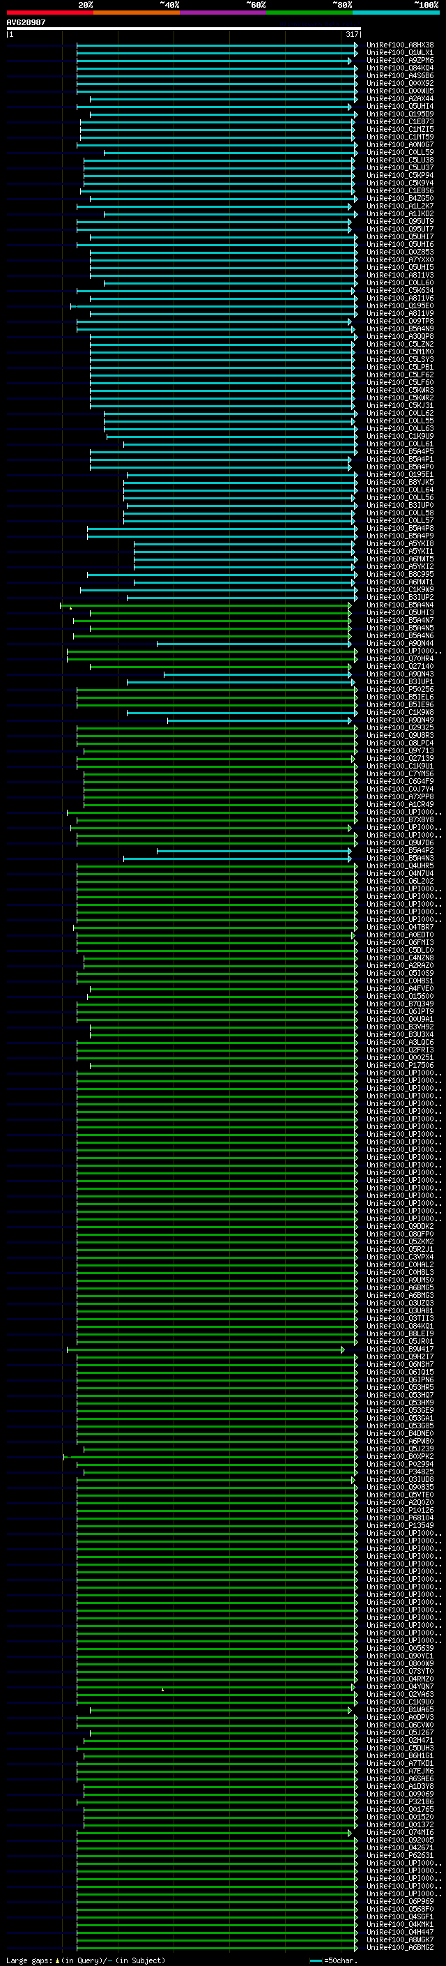Select the UniRef100_A6MWT5 entry
The width and height of the screenshot is (446, 1966).
point(400,559)
